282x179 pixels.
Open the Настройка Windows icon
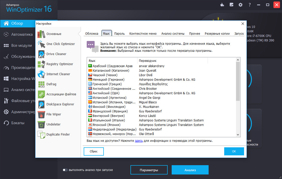click(x=6, y=79)
